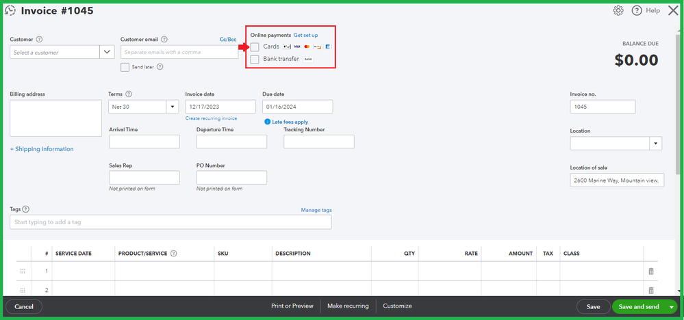Click the help icon next to Tags
Screen dimensions: 684x320
click(x=26, y=209)
